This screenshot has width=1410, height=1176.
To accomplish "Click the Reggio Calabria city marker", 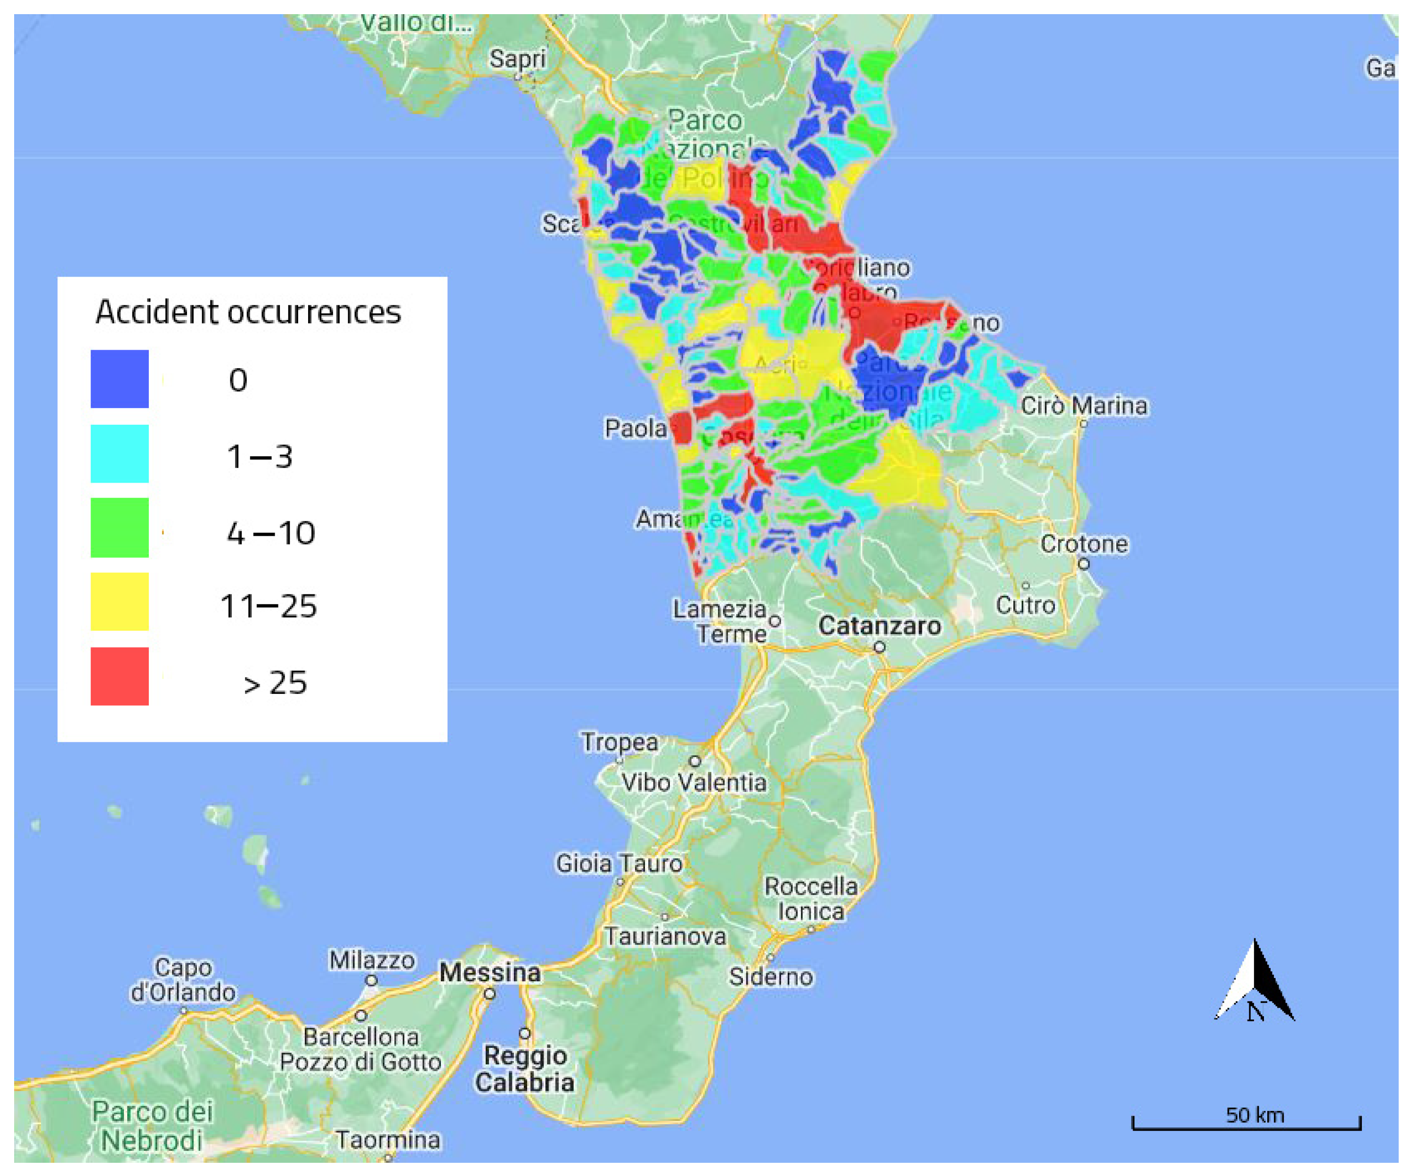I will pyautogui.click(x=524, y=1034).
